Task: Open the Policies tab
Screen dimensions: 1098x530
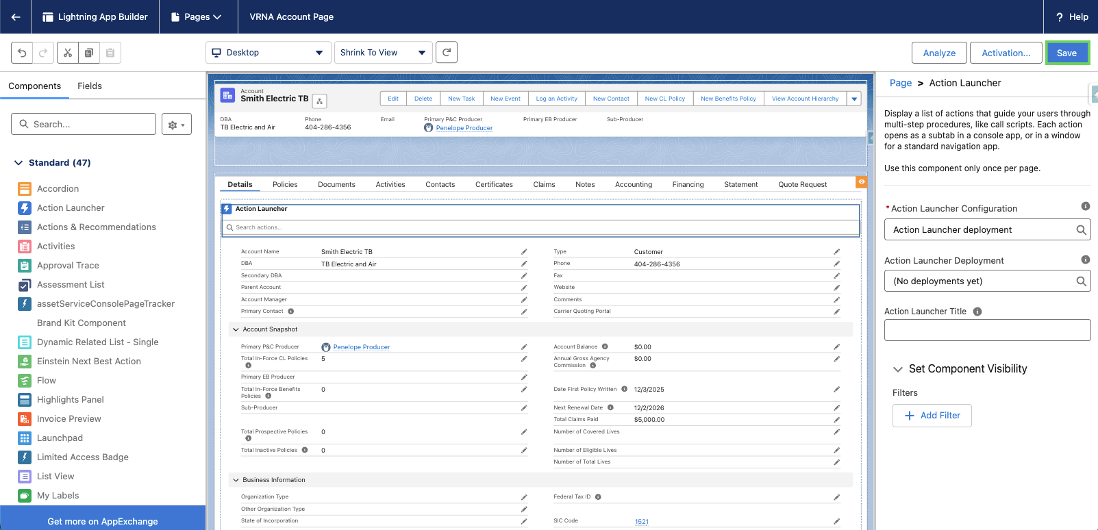Action: [285, 184]
